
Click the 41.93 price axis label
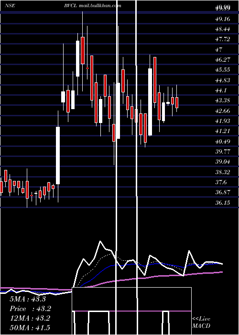click(x=223, y=121)
